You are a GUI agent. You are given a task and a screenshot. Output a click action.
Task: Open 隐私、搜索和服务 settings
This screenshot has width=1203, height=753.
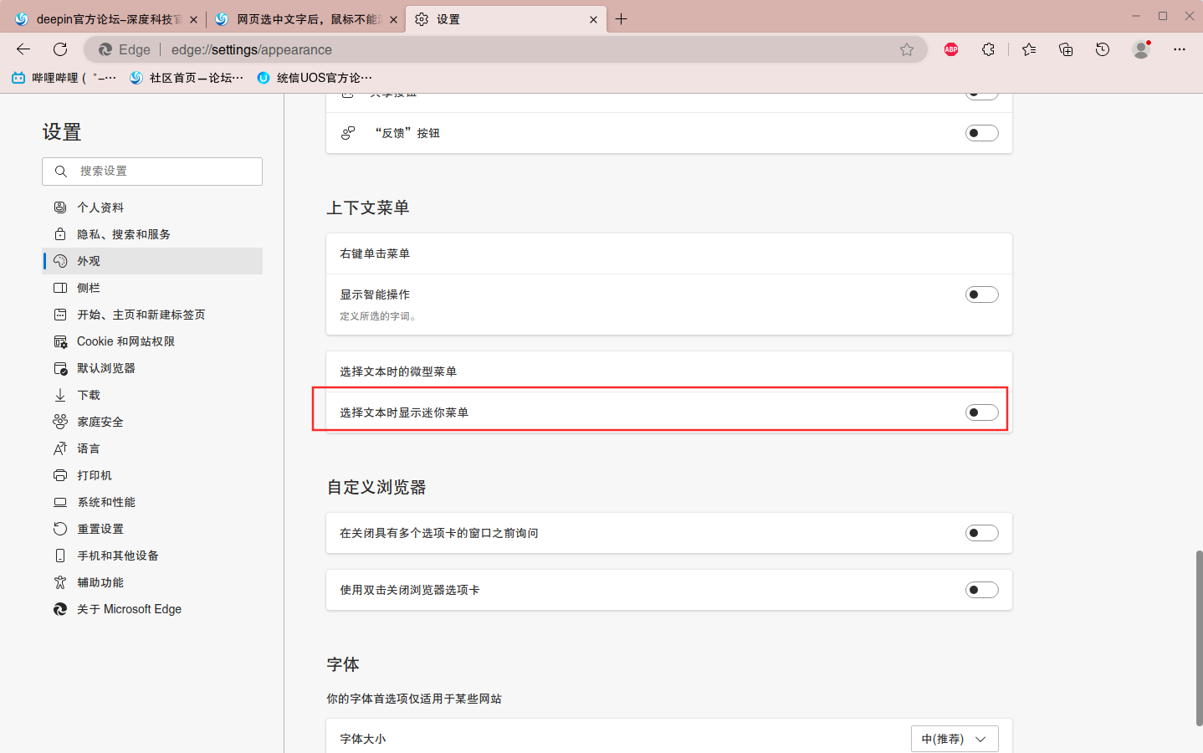pyautogui.click(x=152, y=234)
